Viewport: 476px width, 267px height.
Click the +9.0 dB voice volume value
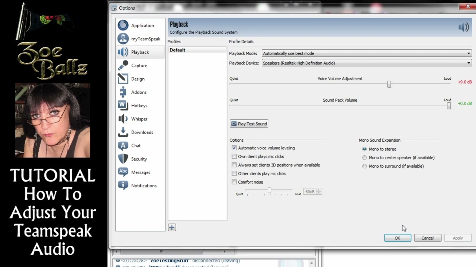click(x=464, y=82)
